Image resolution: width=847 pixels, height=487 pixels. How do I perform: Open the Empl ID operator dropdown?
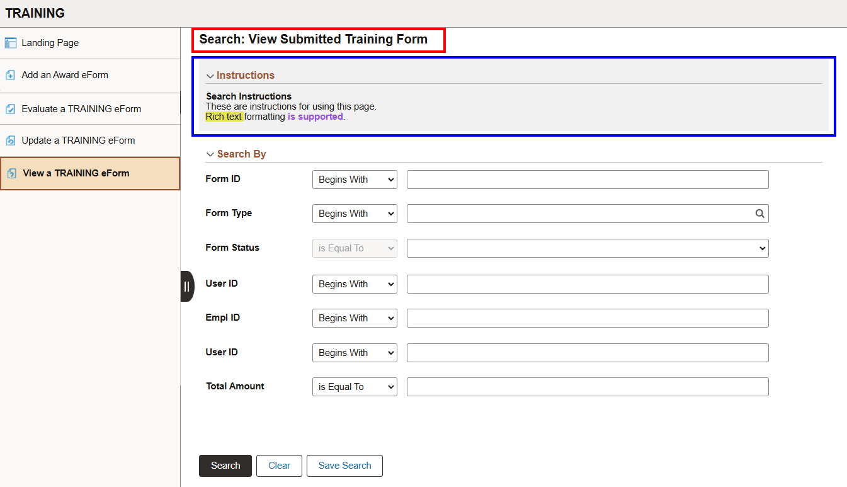click(x=355, y=318)
